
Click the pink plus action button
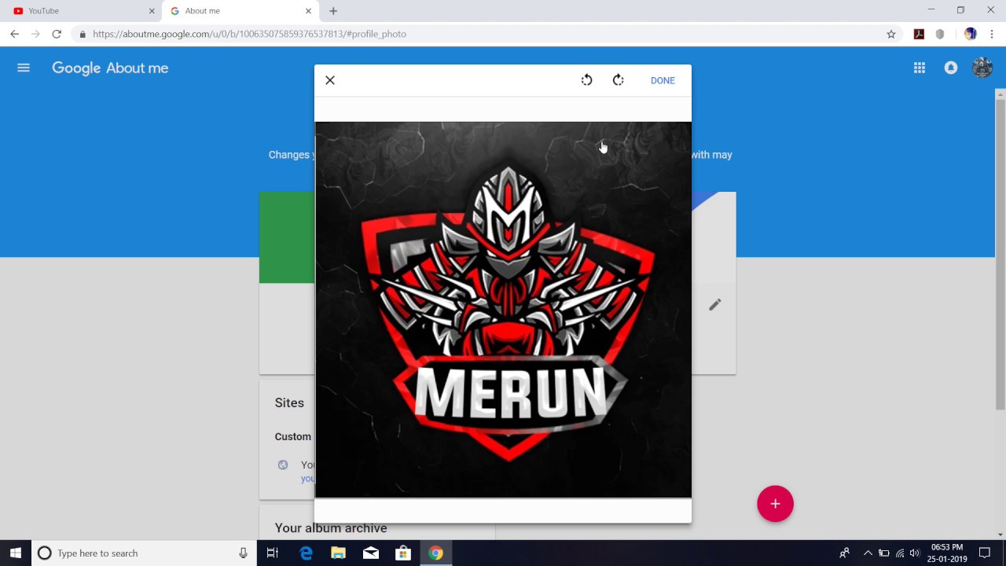tap(775, 504)
